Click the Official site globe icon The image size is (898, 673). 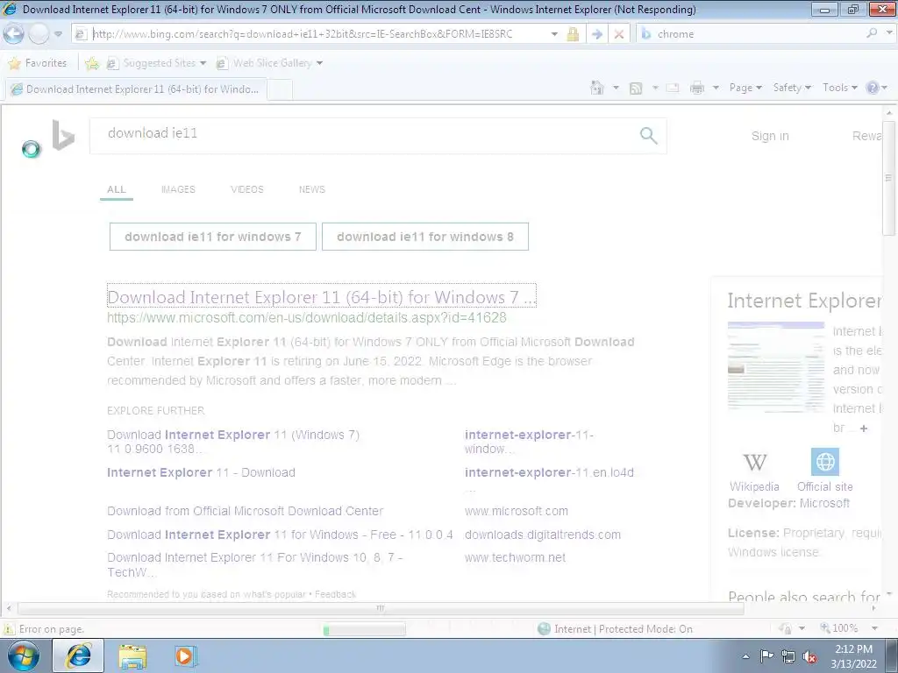(825, 461)
